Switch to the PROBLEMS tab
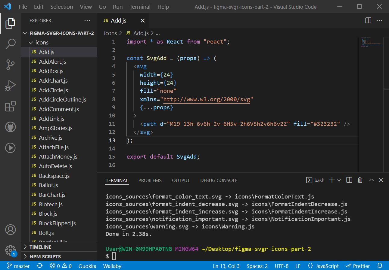 [150, 181]
